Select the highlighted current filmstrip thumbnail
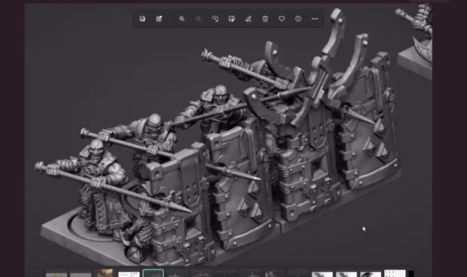 point(153,273)
